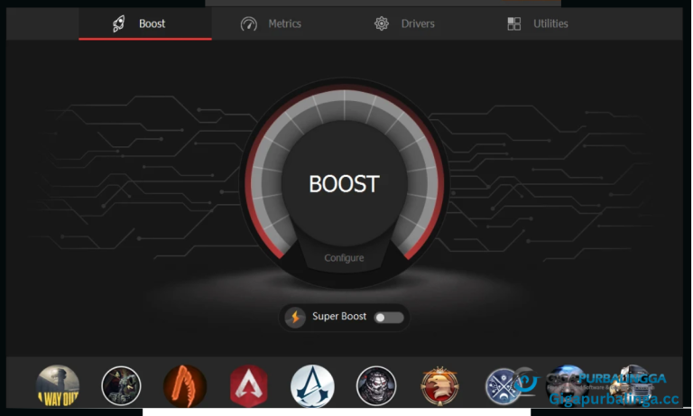The width and height of the screenshot is (693, 416).
Task: Click the grid icon beside Utilities
Action: [x=514, y=23]
